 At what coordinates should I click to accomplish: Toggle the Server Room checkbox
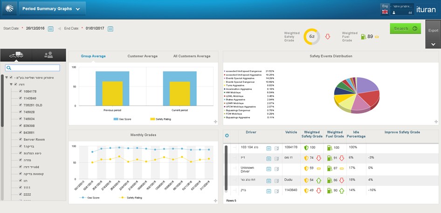[x=20, y=139]
